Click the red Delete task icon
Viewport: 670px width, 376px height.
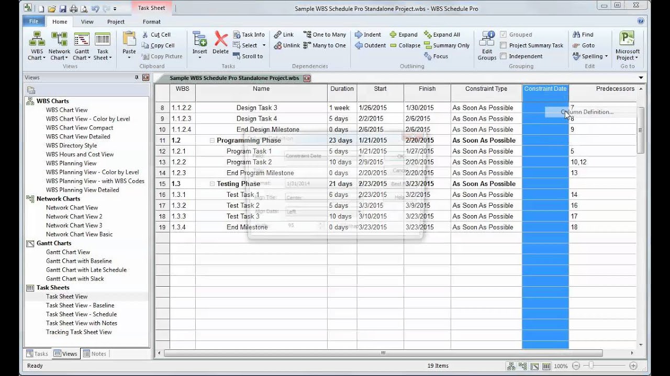click(221, 43)
